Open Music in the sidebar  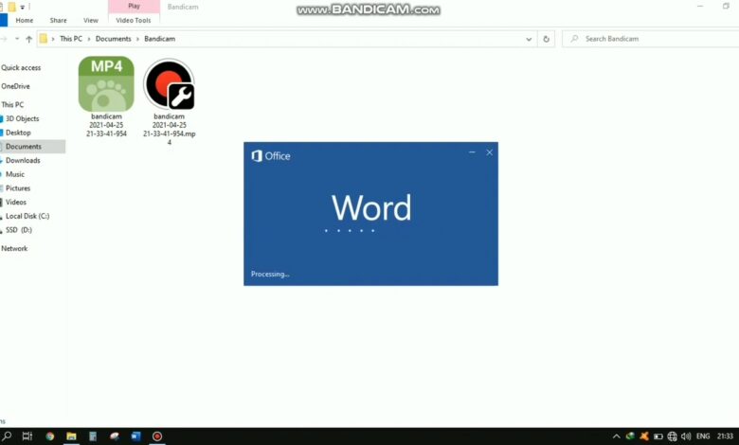pos(14,174)
